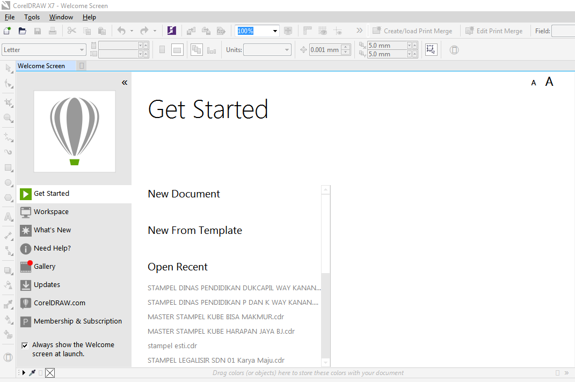Screen dimensions: 575x382
Task: Expand the Redo history dropdown arrow
Action: 155,31
